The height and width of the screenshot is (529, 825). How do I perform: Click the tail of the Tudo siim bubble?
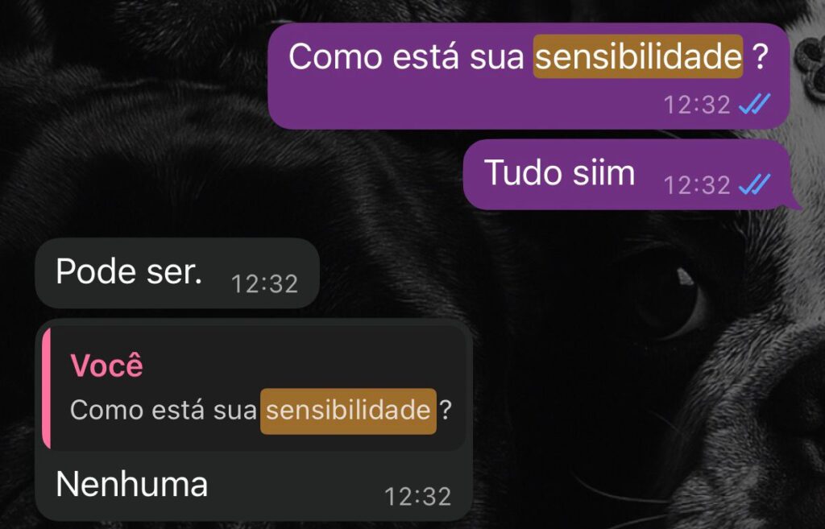coord(794,203)
